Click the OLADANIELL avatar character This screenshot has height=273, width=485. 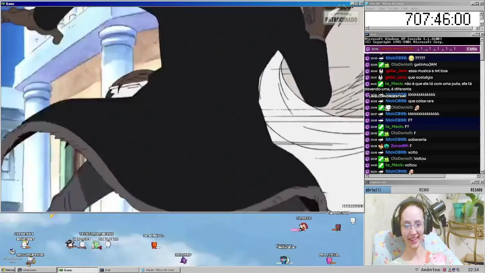(154, 245)
